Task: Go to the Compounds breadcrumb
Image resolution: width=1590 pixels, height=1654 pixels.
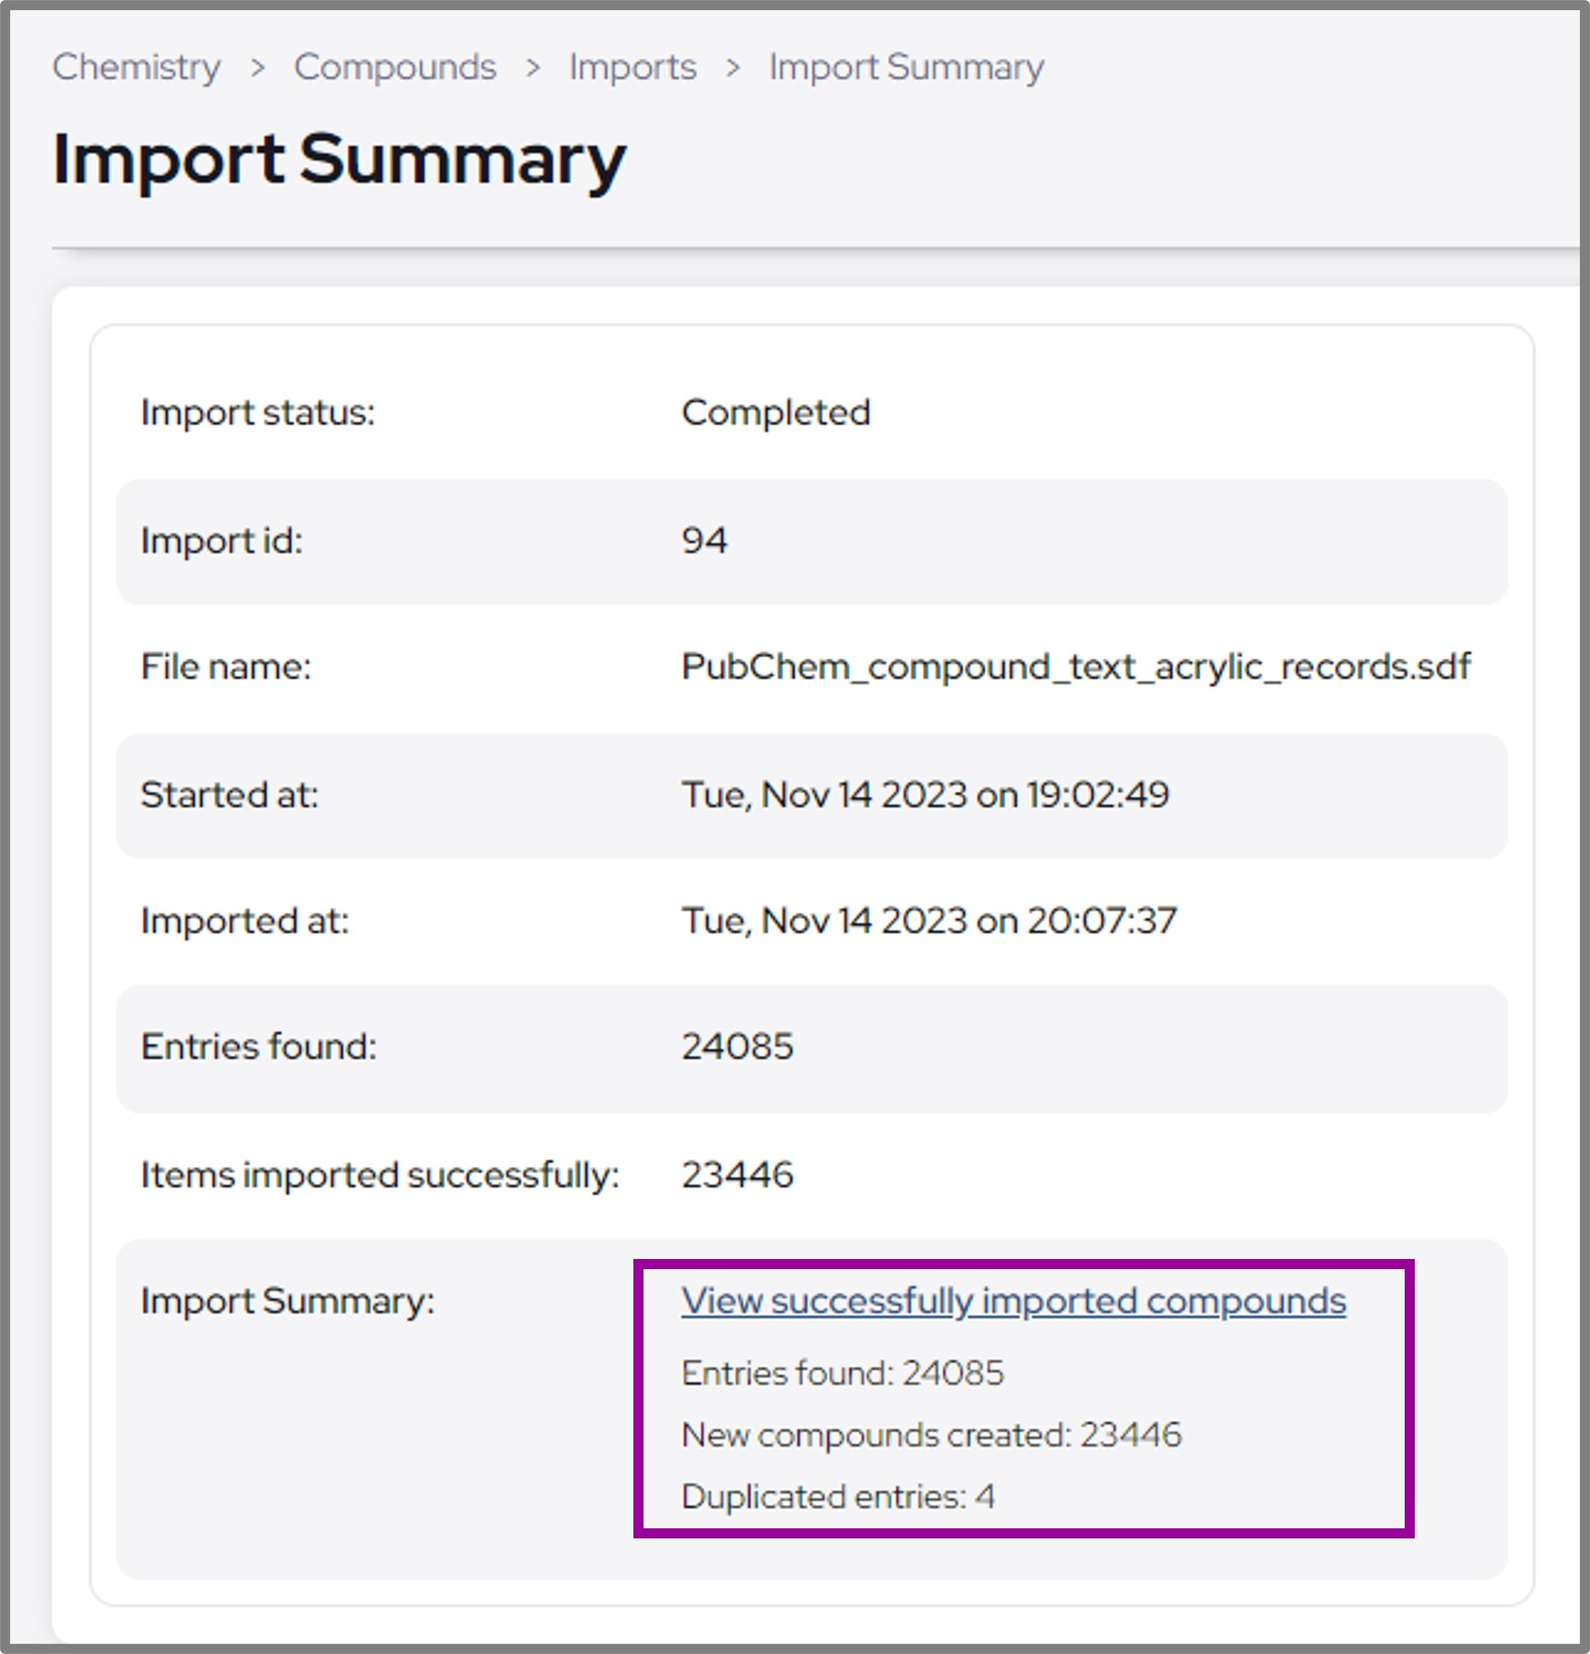Action: tap(394, 67)
